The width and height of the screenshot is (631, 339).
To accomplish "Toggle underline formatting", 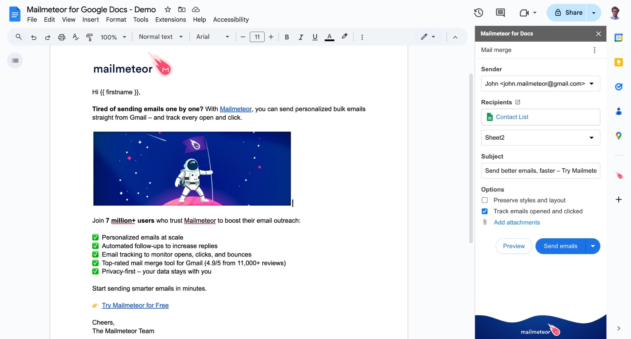I will [315, 37].
